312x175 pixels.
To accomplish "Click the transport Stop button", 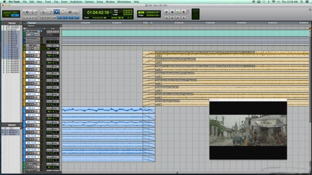I will pyautogui.click(x=172, y=12).
